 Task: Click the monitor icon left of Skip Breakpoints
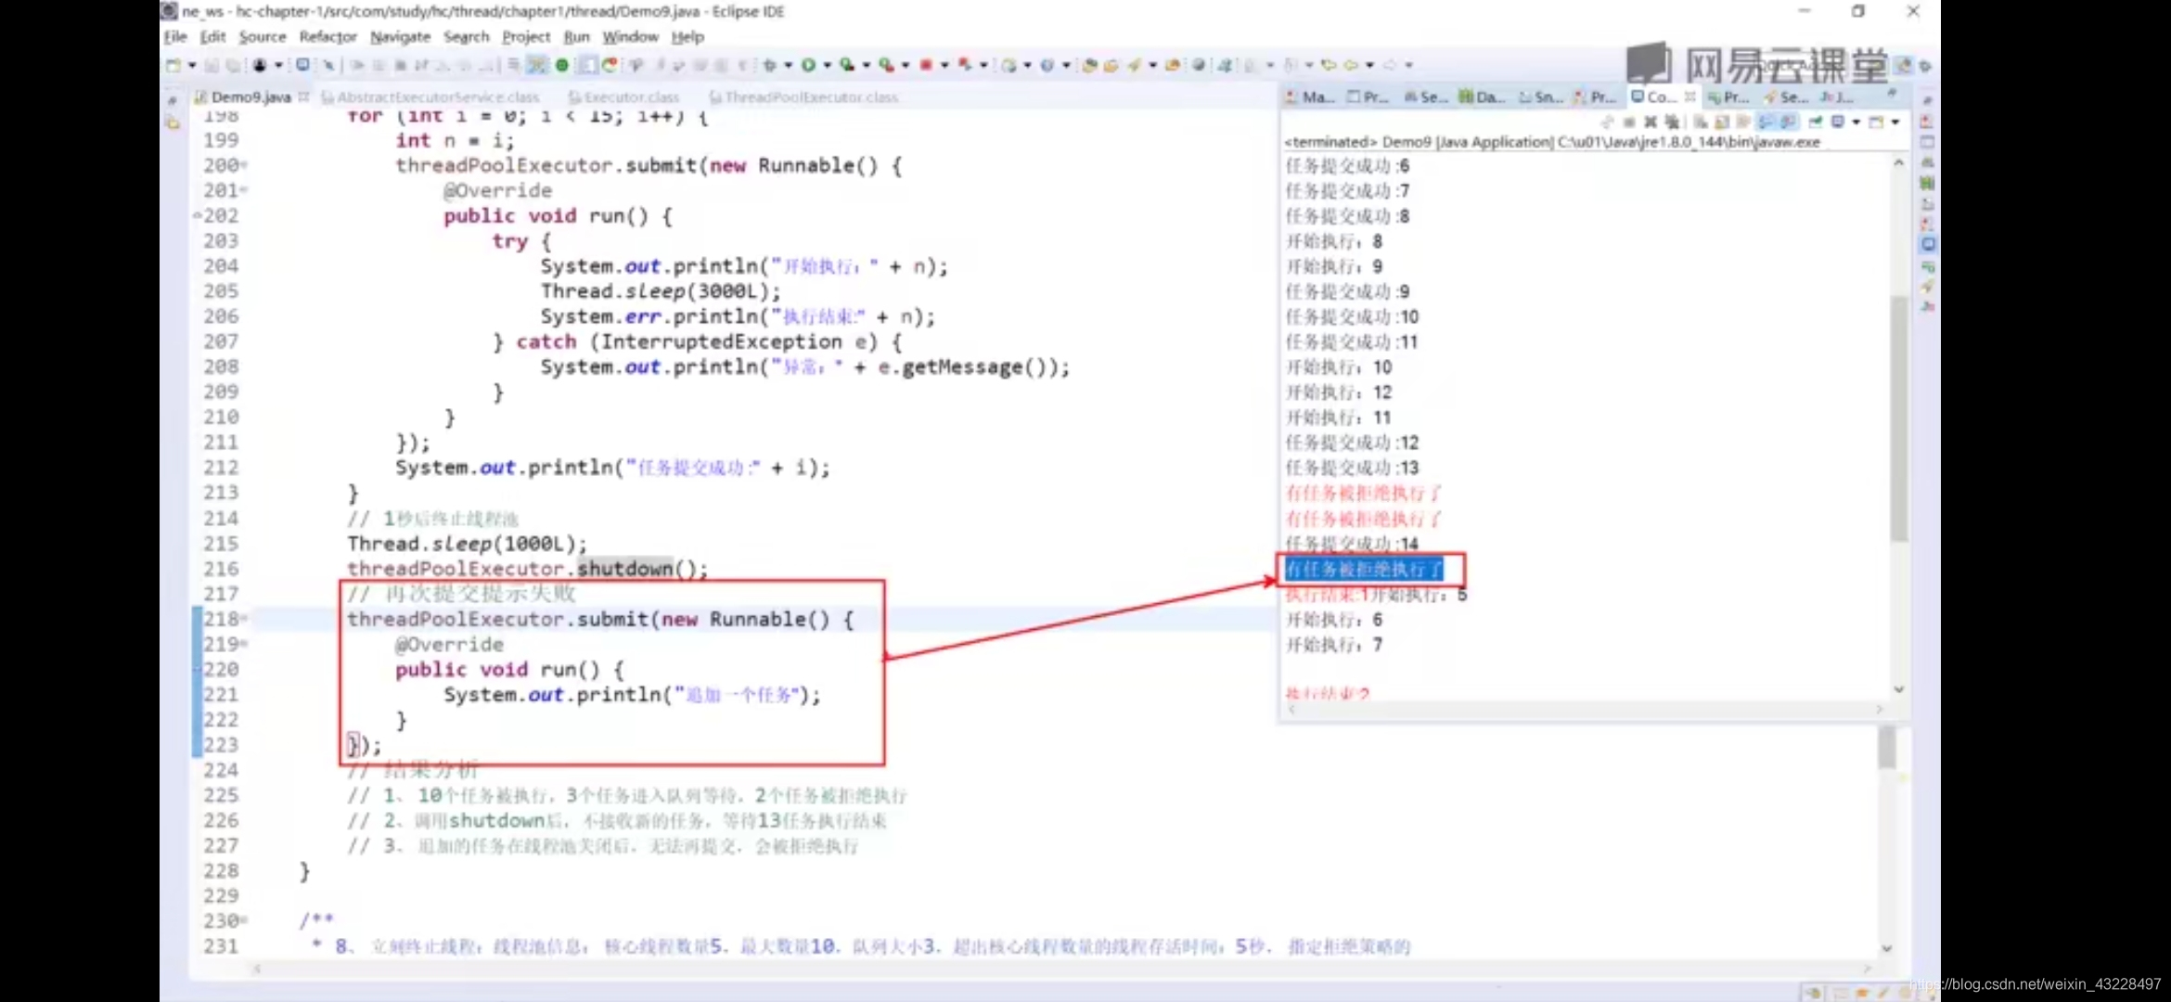pyautogui.click(x=302, y=65)
